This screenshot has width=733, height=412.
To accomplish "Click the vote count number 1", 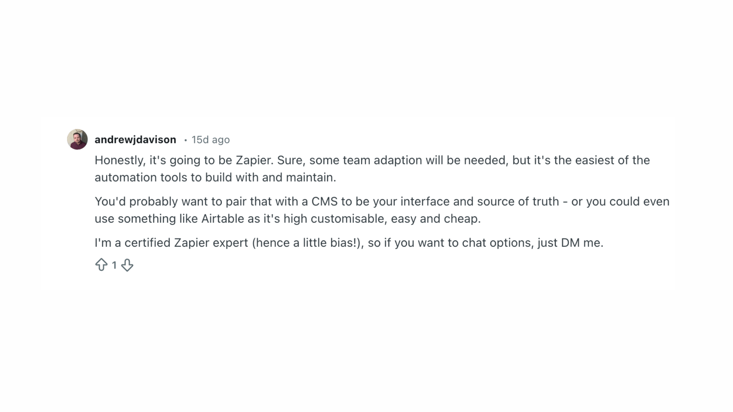I will 114,265.
